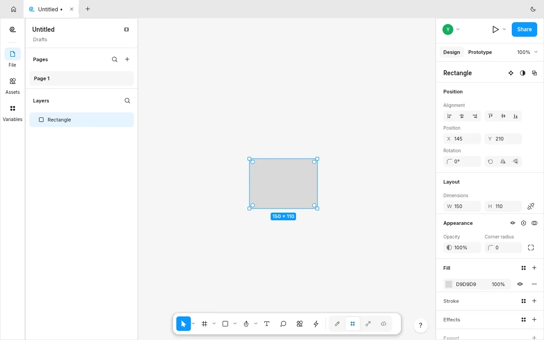Rotate 90 degrees icon
Viewport: 544px width, 340px height.
point(491,161)
